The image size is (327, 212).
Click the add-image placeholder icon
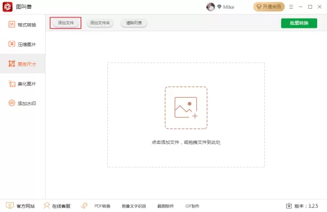(186, 108)
